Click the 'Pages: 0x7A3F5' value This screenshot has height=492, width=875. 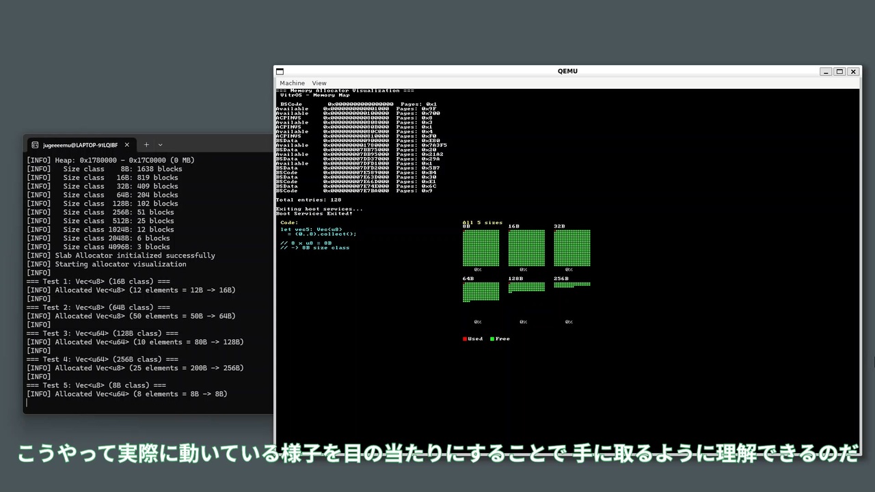pyautogui.click(x=422, y=146)
